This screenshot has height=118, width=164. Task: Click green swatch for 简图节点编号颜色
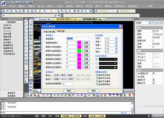[79, 51]
